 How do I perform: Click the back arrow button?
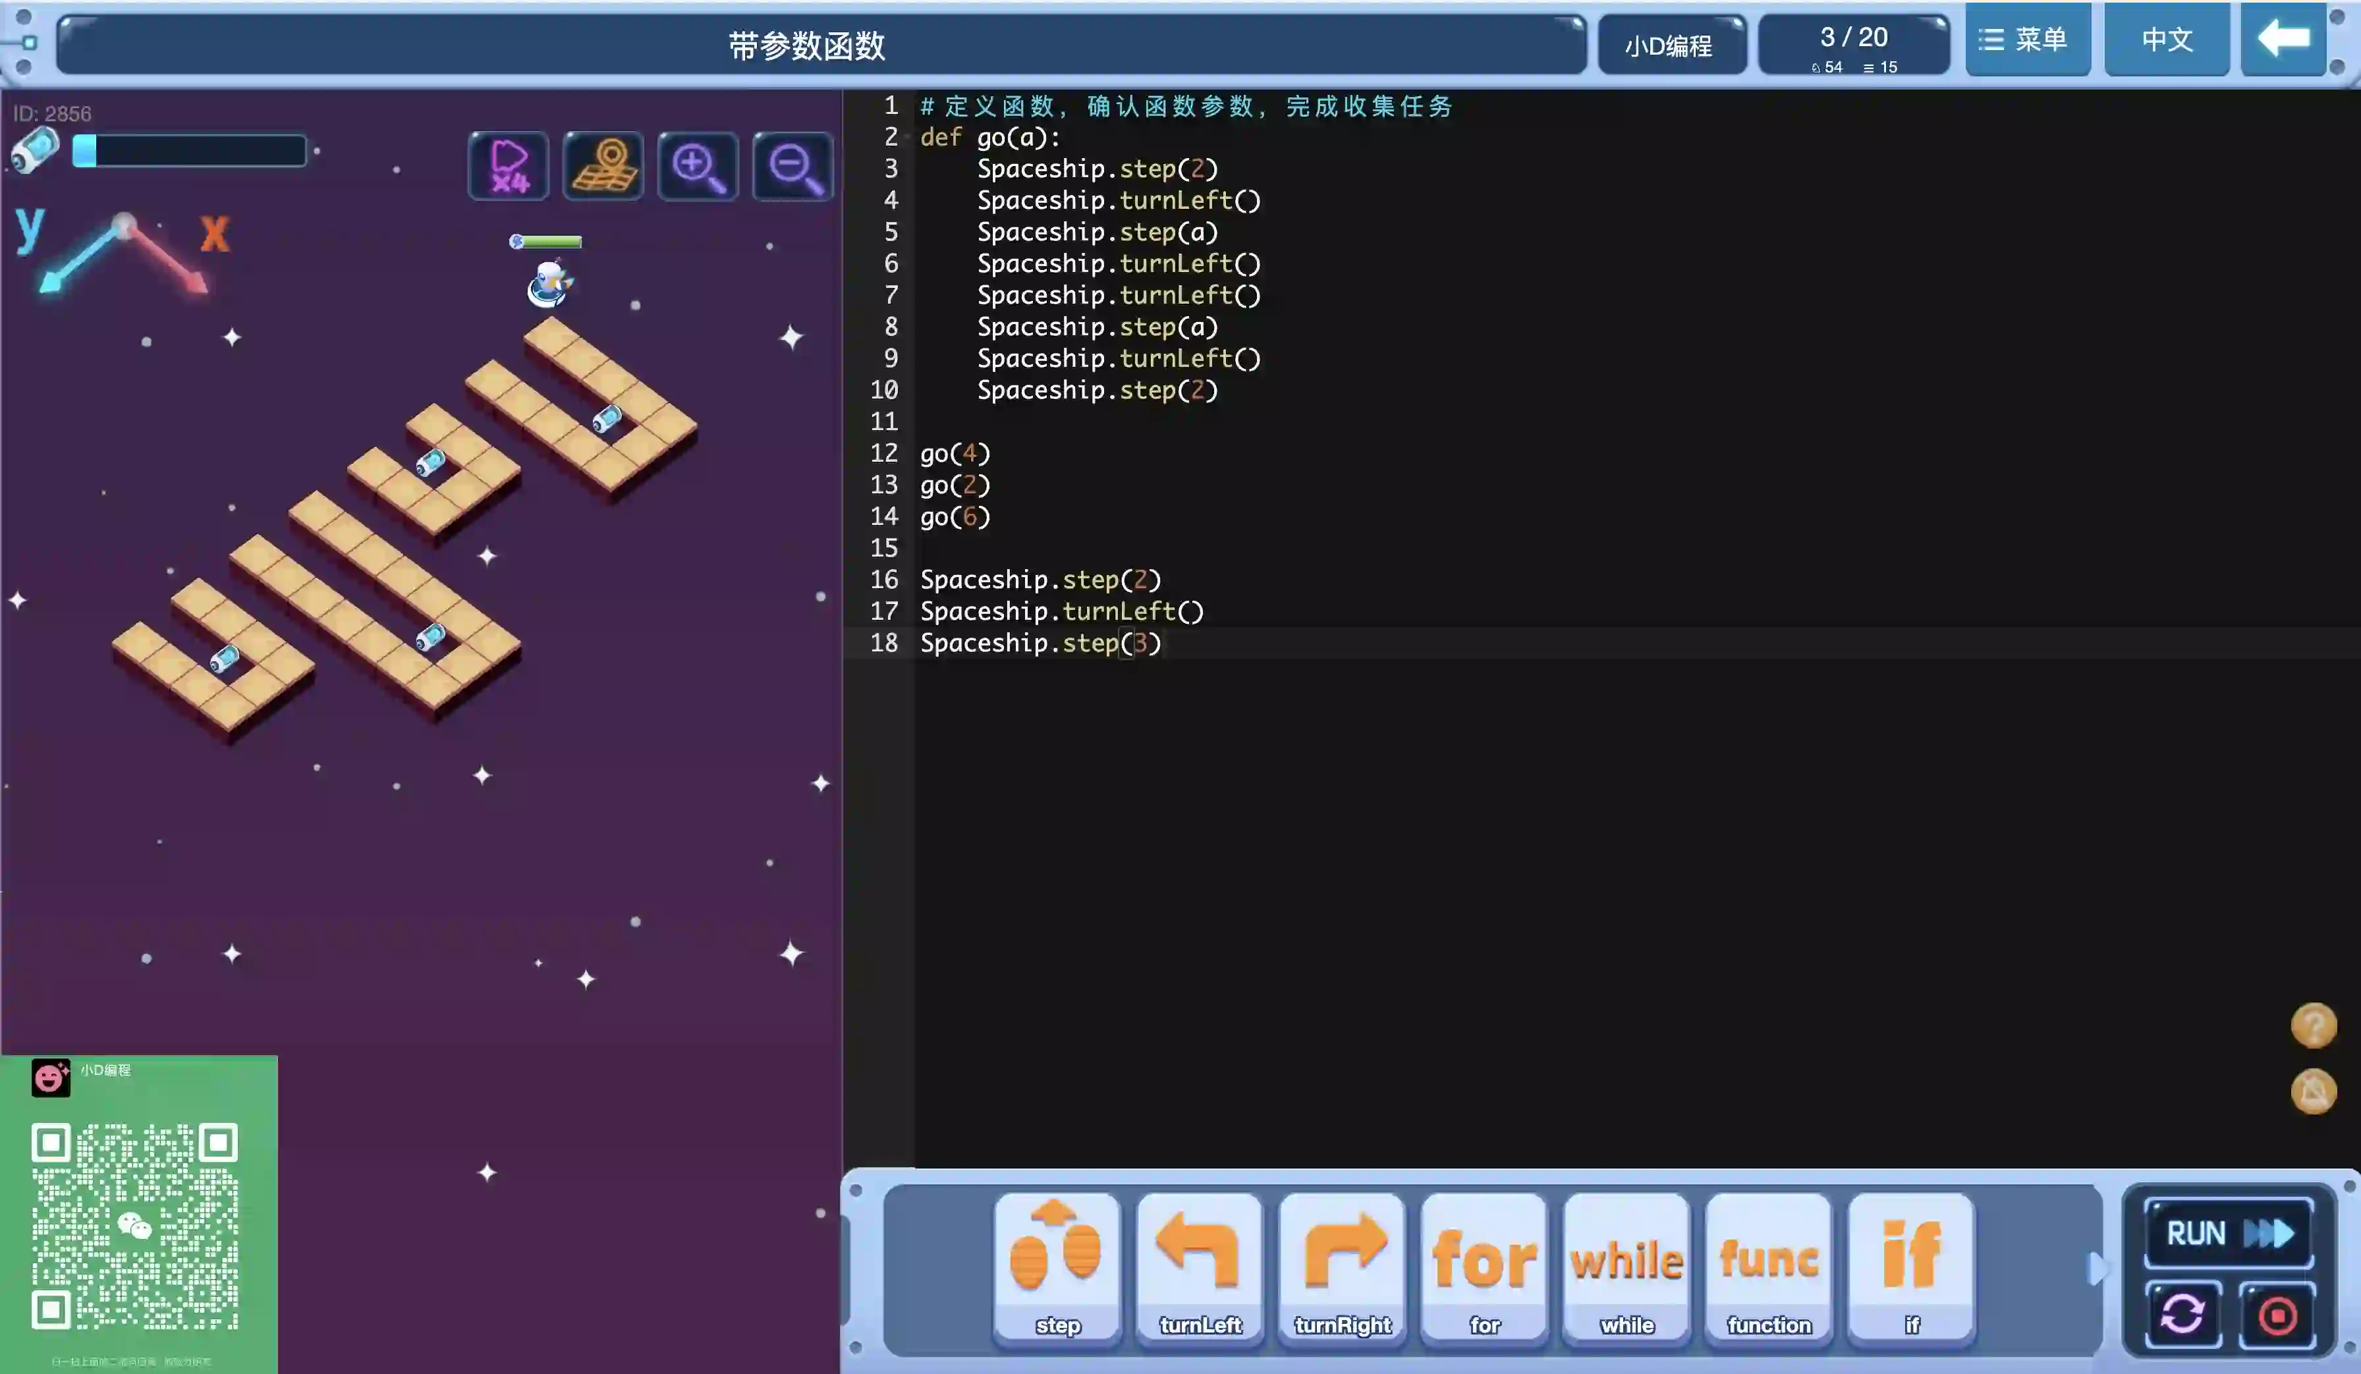click(x=2283, y=40)
